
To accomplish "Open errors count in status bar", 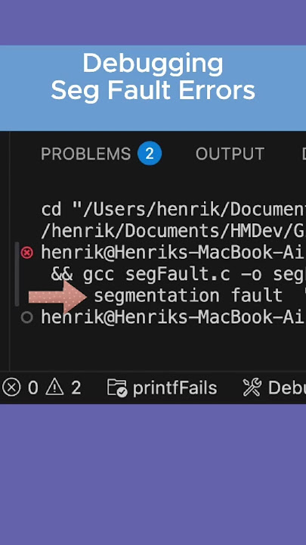I will click(x=20, y=388).
